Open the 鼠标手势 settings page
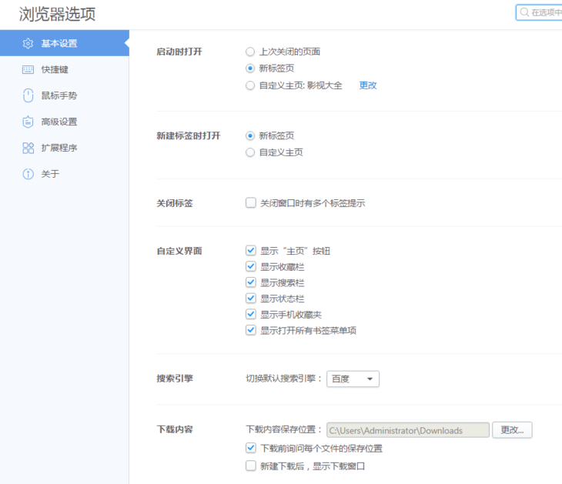The image size is (562, 484). (x=65, y=95)
